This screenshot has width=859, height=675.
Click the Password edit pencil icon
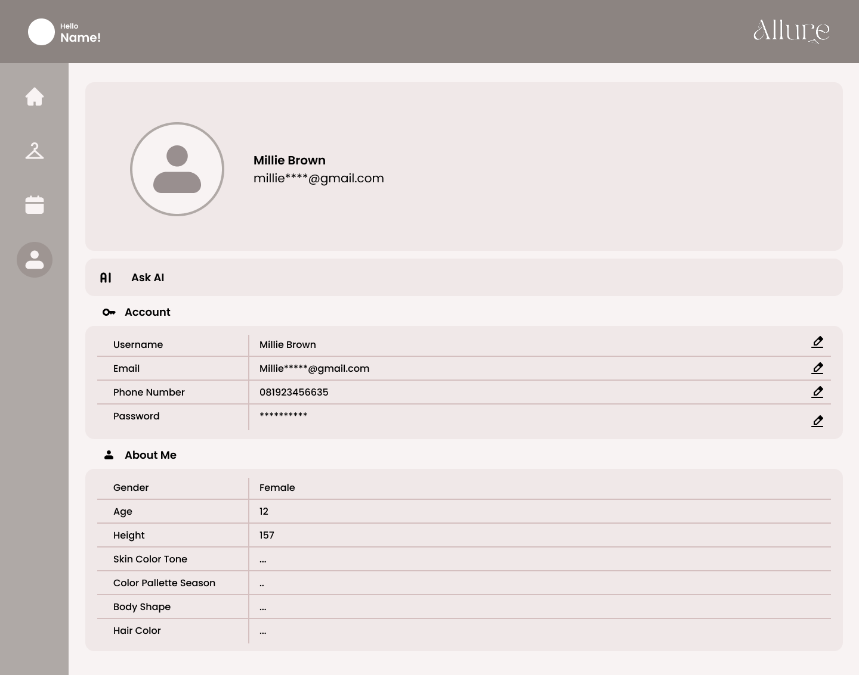(817, 421)
